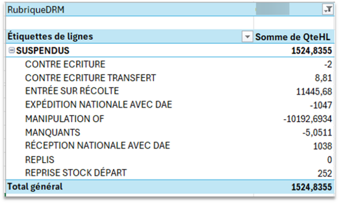Select the CONTRE ECRITURE TRANSFERT row
The height and width of the screenshot is (203, 339).
coord(90,78)
